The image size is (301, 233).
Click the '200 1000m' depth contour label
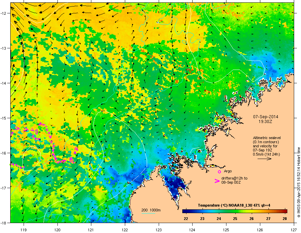pyautogui.click(x=151, y=210)
